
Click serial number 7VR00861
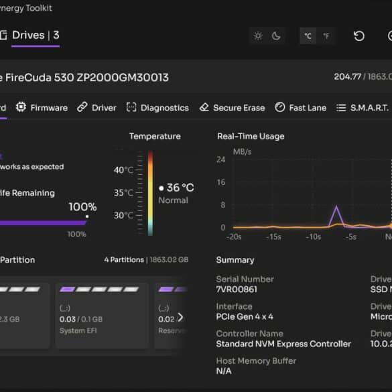[x=237, y=289]
